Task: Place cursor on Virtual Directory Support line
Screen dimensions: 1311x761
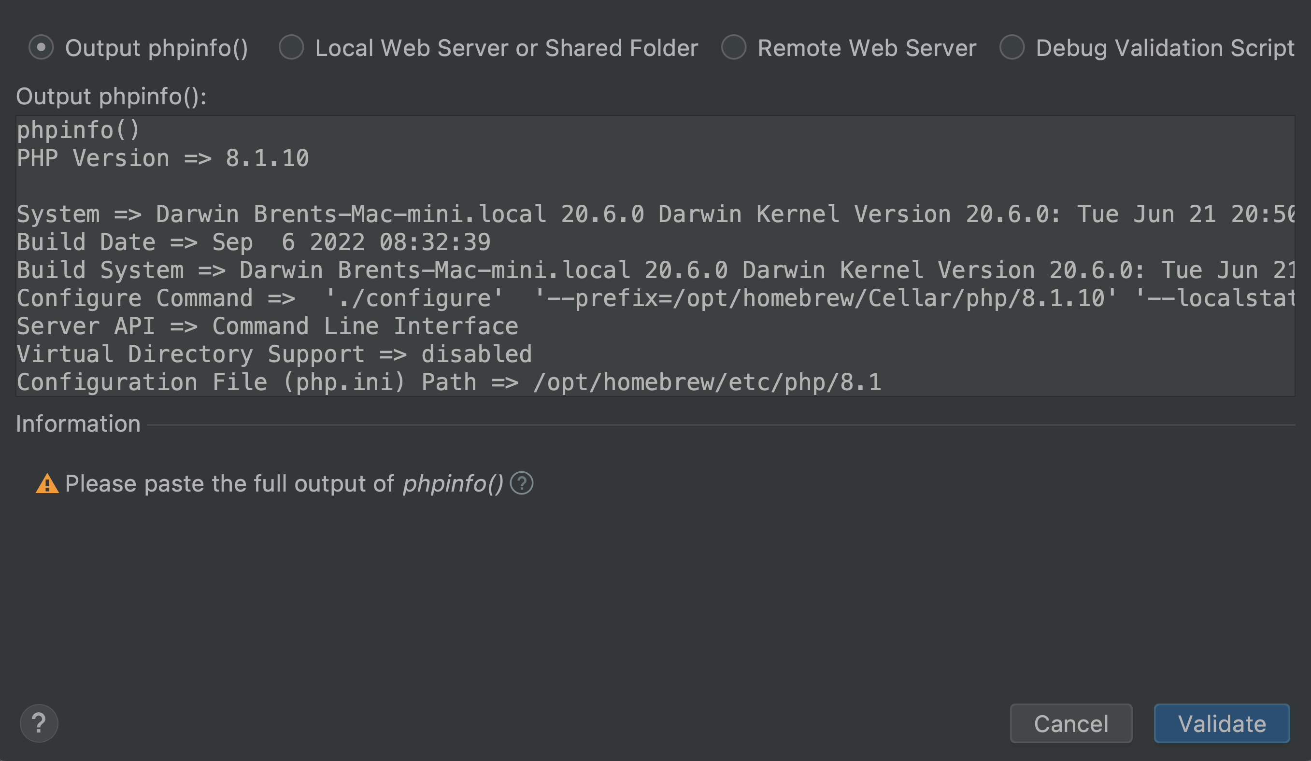Action: 274,355
